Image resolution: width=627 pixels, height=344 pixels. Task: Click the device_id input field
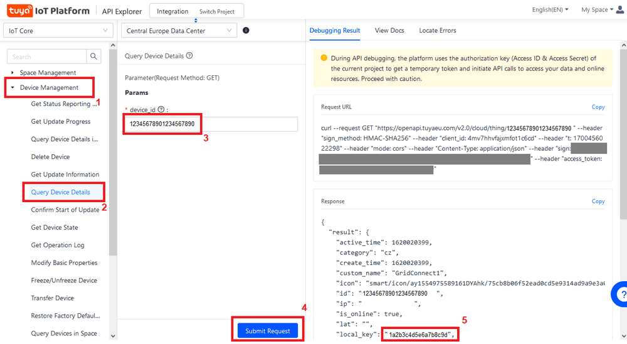point(211,124)
